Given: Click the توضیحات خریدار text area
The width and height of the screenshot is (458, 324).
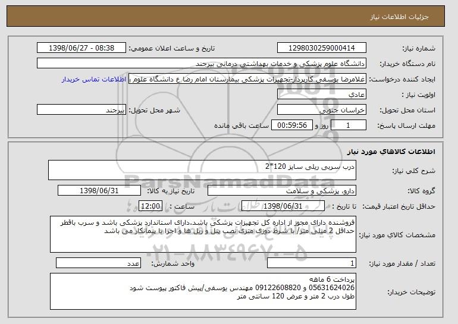Looking at the screenshot, I should tap(203, 291).
